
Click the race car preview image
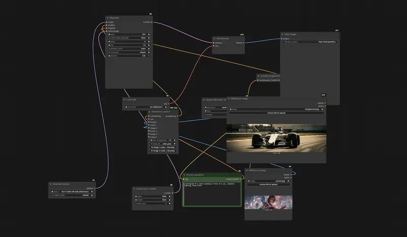tap(276, 138)
